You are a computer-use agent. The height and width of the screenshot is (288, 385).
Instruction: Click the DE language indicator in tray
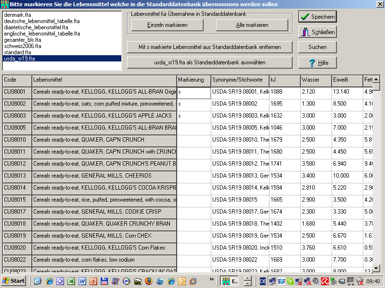[263, 281]
